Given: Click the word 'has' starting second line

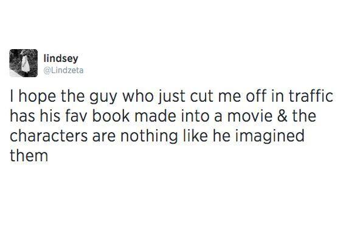Looking at the screenshot, I should click(x=23, y=116).
